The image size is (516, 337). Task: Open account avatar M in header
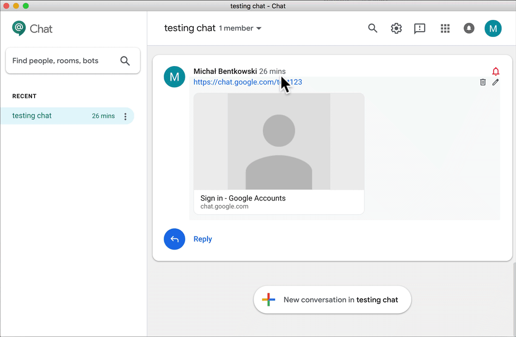point(493,28)
